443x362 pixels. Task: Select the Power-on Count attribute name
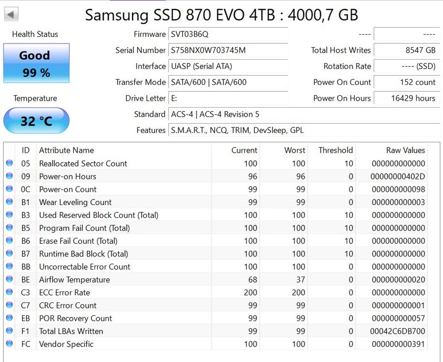pos(68,189)
